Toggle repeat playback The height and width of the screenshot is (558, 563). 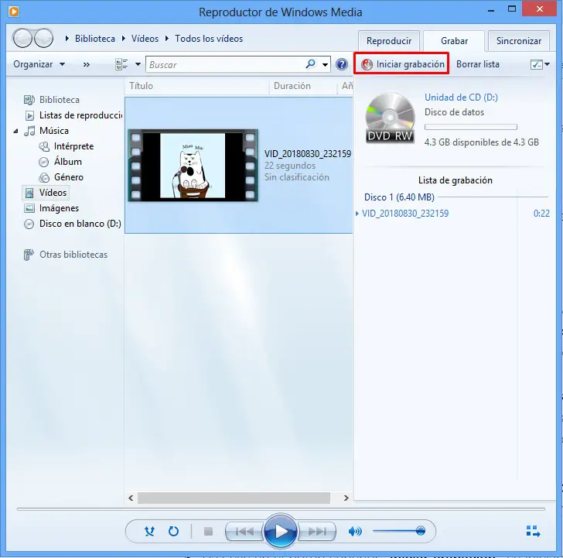click(173, 531)
